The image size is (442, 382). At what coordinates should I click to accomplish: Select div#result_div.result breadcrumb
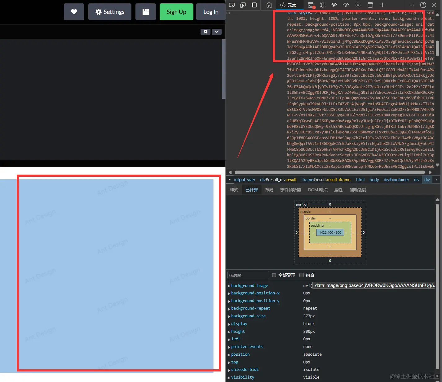(x=278, y=180)
